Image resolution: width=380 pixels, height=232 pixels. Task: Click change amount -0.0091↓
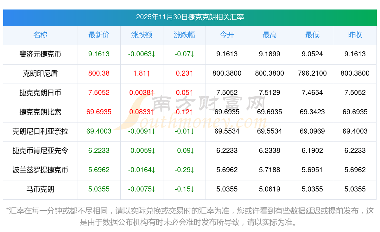click(x=142, y=131)
